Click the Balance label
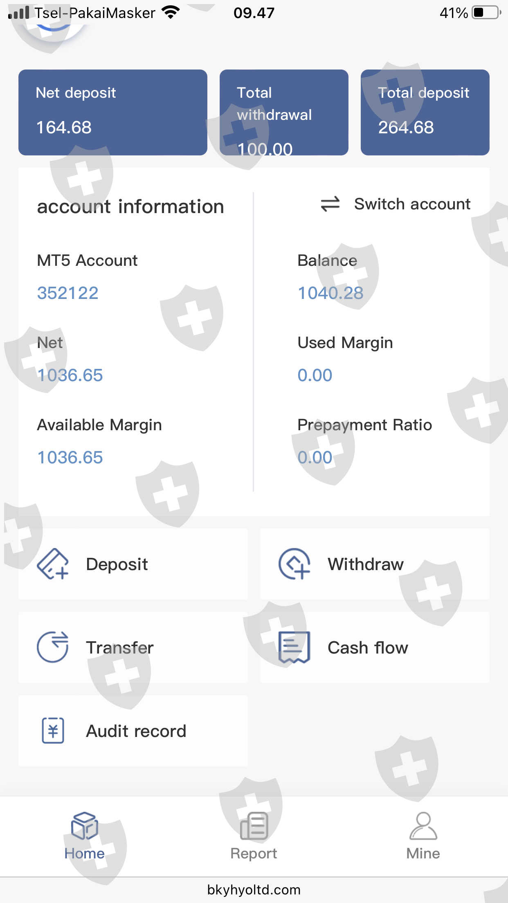Screen dimensions: 508x903 pos(327,261)
